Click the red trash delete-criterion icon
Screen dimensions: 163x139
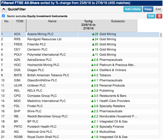pyautogui.click(x=159, y=16)
